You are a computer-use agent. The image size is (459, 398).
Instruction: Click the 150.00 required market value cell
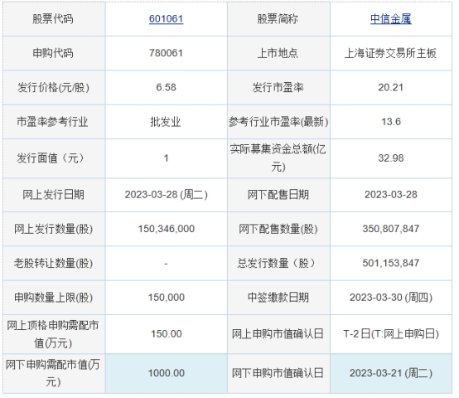coord(167,334)
